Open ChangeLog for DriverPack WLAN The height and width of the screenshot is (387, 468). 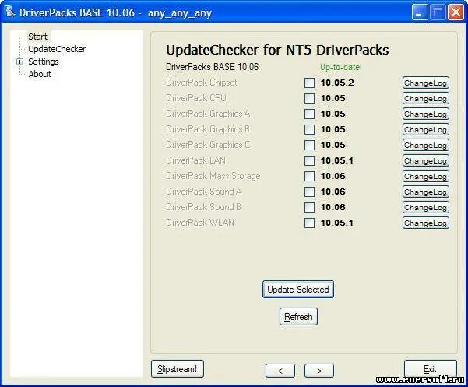tap(426, 223)
